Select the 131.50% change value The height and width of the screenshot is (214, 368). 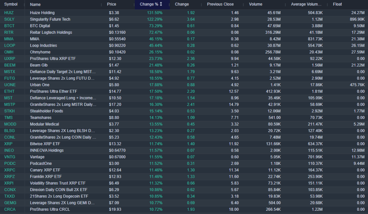[x=155, y=13]
